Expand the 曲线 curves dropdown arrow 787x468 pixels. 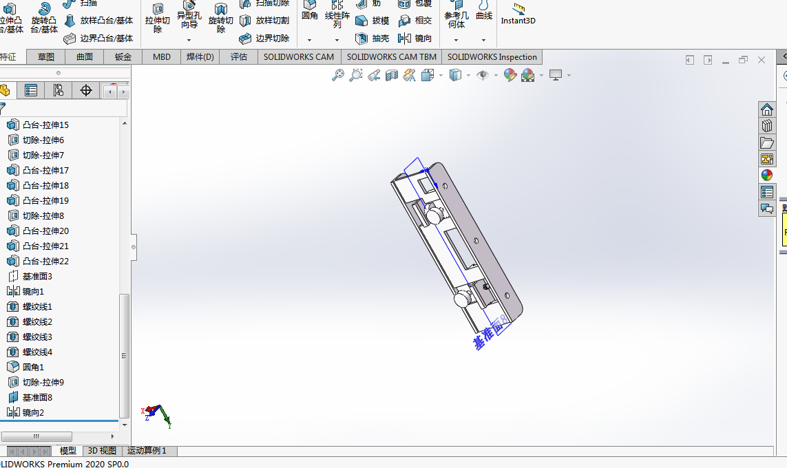(483, 40)
